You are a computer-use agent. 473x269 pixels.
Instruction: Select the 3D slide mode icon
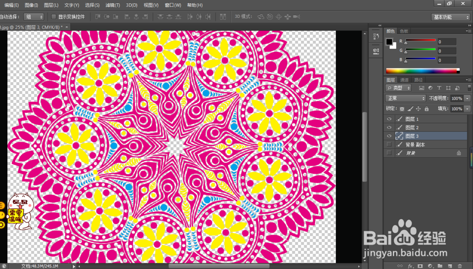click(288, 17)
